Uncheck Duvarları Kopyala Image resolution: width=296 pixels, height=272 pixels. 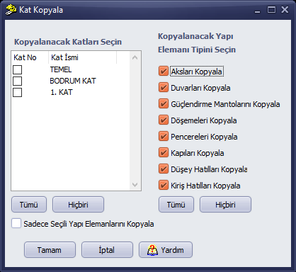click(x=164, y=88)
